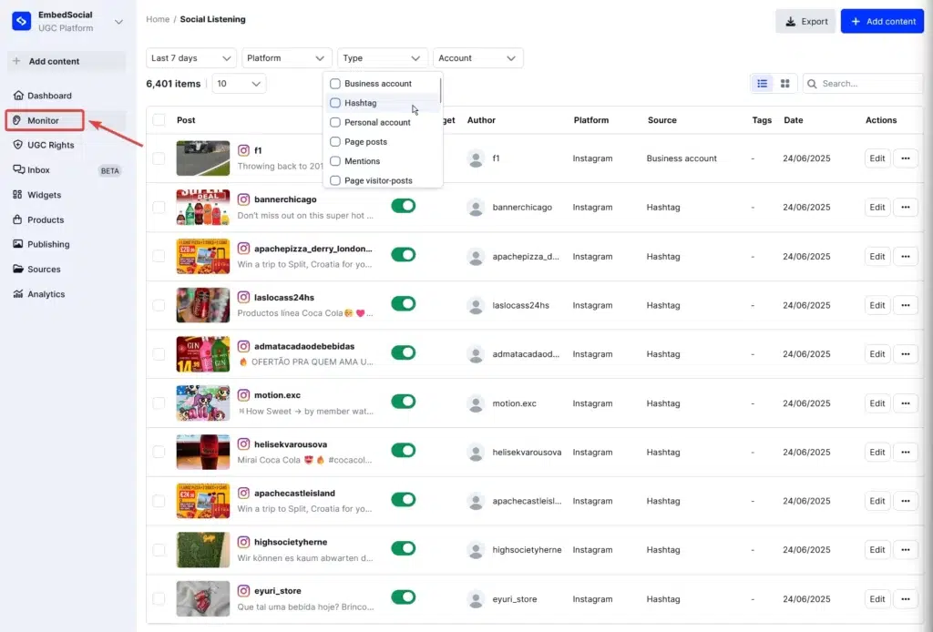933x632 pixels.
Task: Check the Mentions type option
Action: (335, 161)
